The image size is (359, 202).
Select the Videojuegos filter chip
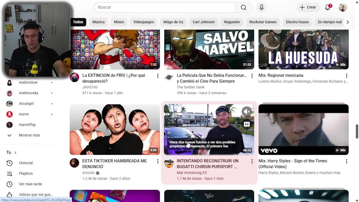[144, 22]
